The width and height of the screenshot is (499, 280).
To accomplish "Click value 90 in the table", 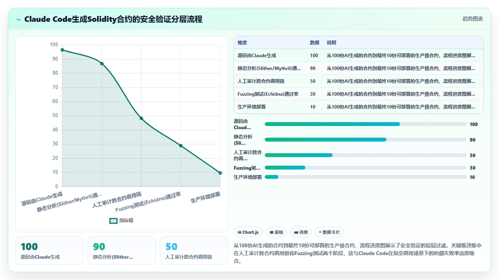I will [313, 68].
